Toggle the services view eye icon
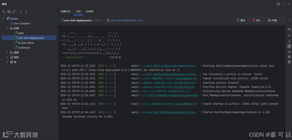This screenshot has width=292, height=140. click(x=9, y=12)
